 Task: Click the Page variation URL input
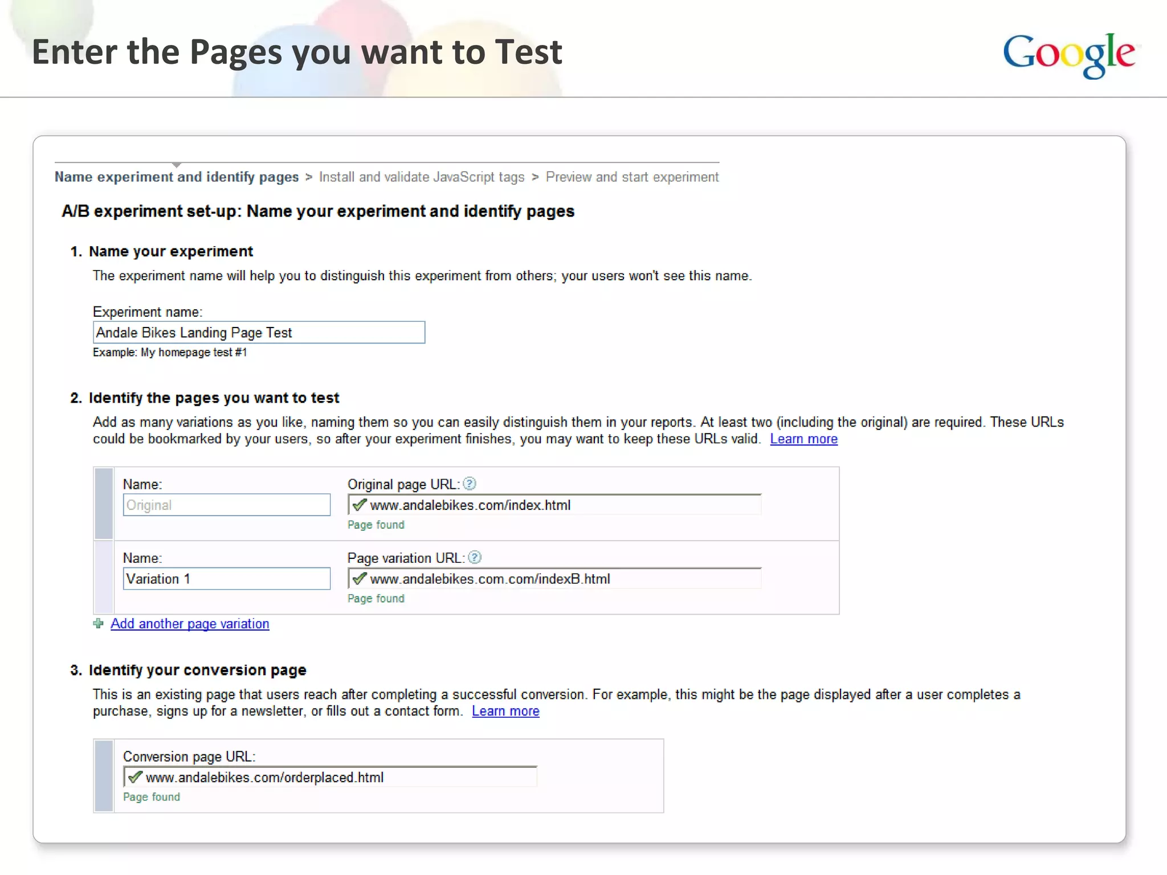554,579
